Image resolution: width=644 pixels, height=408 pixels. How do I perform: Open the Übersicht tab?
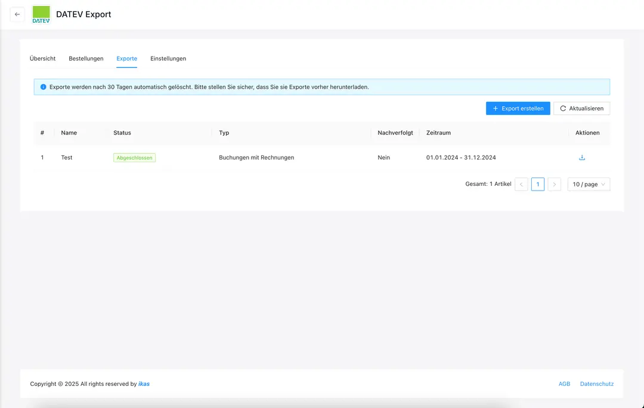[x=42, y=58]
